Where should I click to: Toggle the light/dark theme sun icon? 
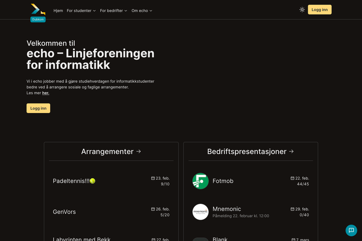(302, 9)
